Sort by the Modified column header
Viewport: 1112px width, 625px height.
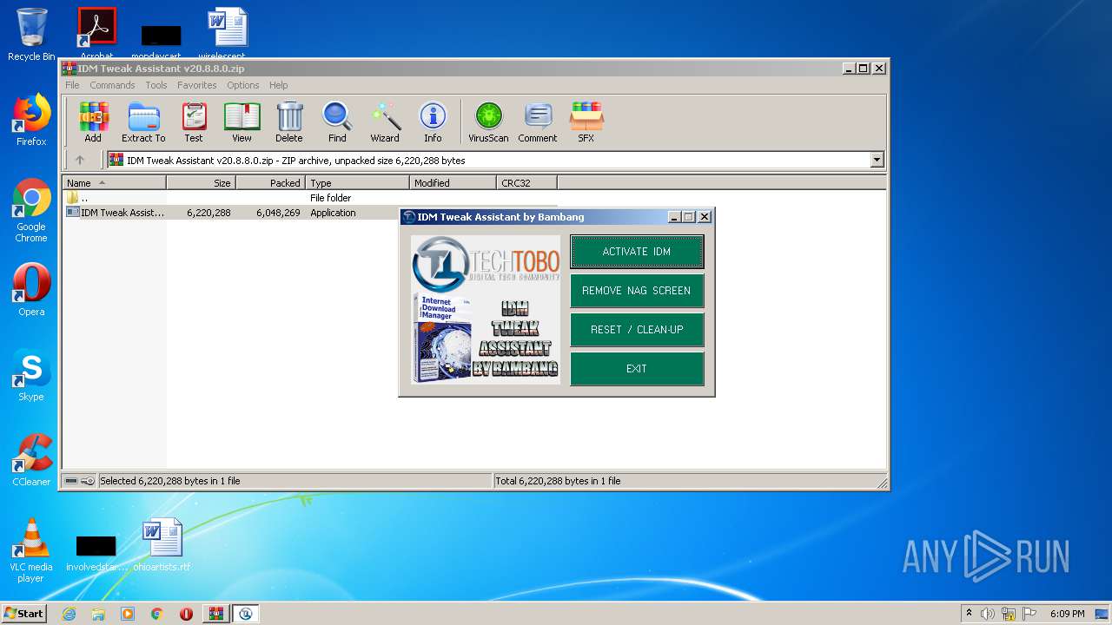pos(453,183)
